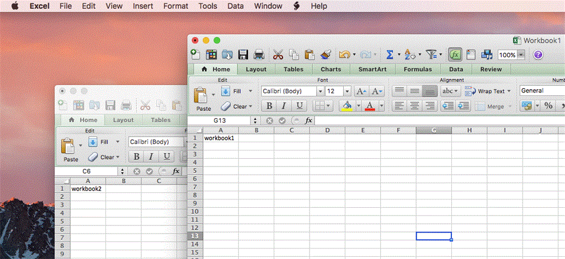Image resolution: width=565 pixels, height=259 pixels.
Task: Switch to the Layout tab in Workbook1
Action: pos(256,69)
